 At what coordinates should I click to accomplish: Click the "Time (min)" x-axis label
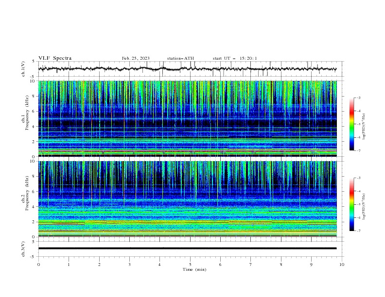(194, 269)
